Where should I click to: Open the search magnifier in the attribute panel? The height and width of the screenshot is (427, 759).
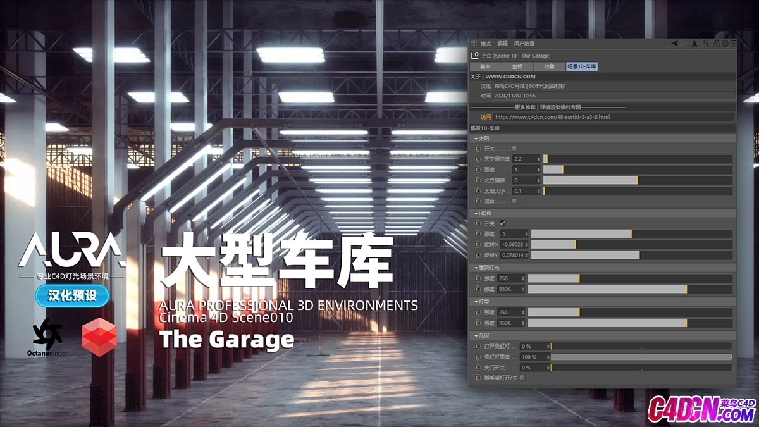(708, 44)
